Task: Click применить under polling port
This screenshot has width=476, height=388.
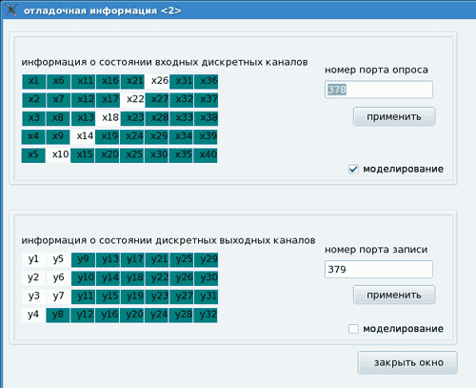Action: click(x=394, y=116)
